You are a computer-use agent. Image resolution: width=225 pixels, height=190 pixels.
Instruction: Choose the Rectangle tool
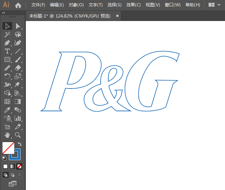(x=7, y=60)
